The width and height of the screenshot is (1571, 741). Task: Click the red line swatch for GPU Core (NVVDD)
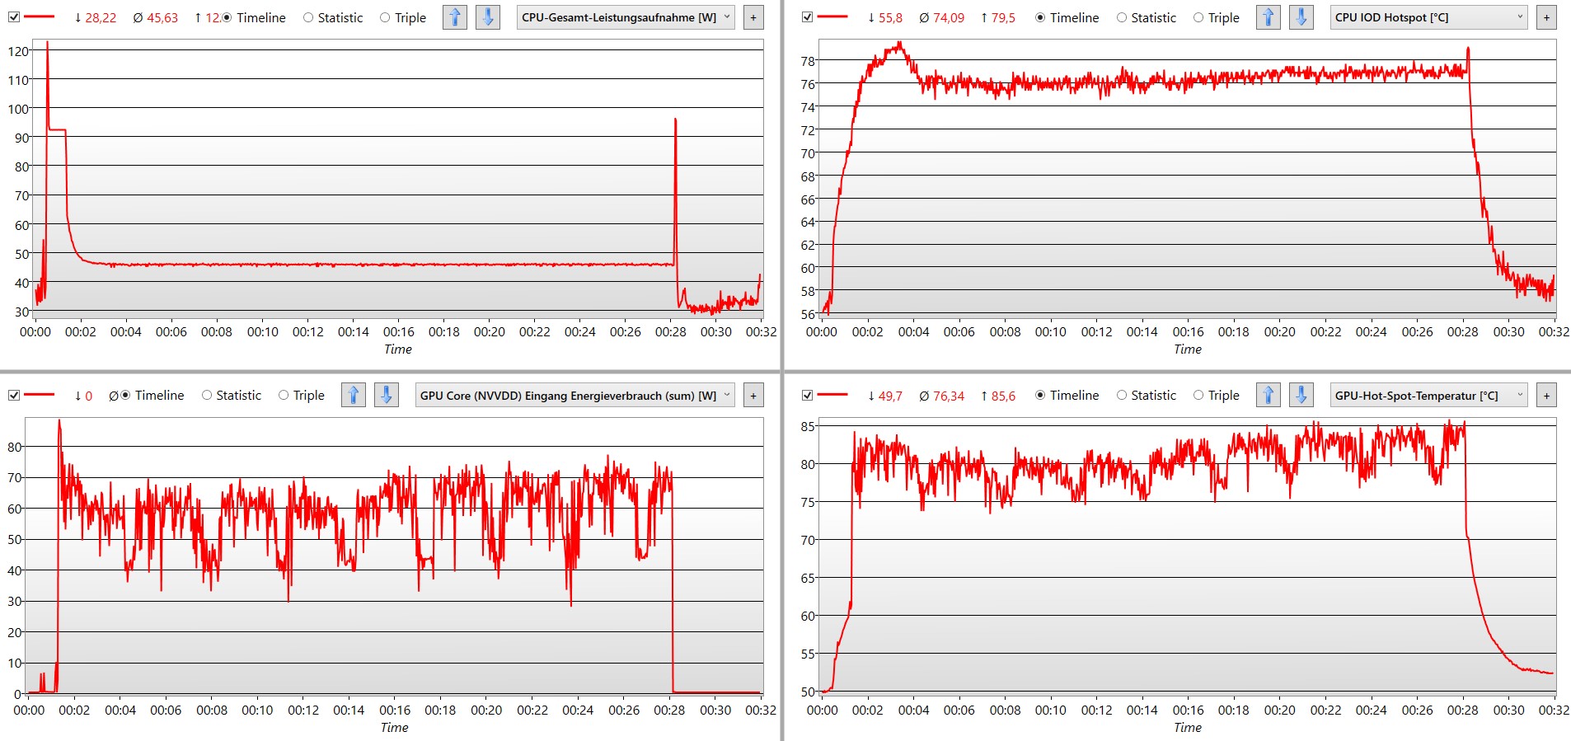(40, 396)
